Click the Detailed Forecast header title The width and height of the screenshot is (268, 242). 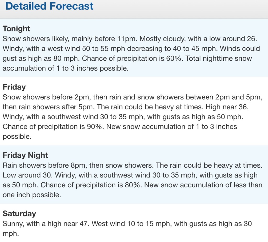[49, 6]
